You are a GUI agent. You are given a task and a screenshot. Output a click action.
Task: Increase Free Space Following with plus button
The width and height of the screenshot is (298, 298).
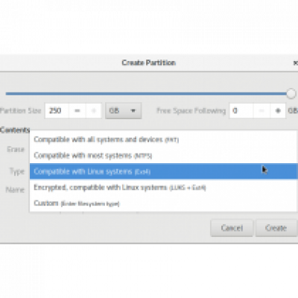click(278, 110)
